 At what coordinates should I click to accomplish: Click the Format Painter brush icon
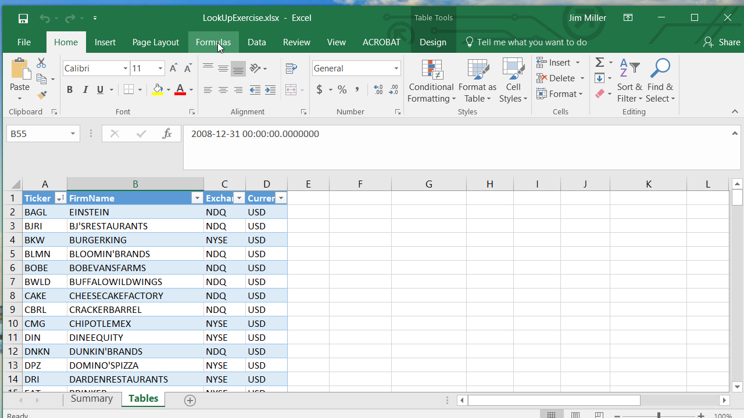[x=42, y=95]
